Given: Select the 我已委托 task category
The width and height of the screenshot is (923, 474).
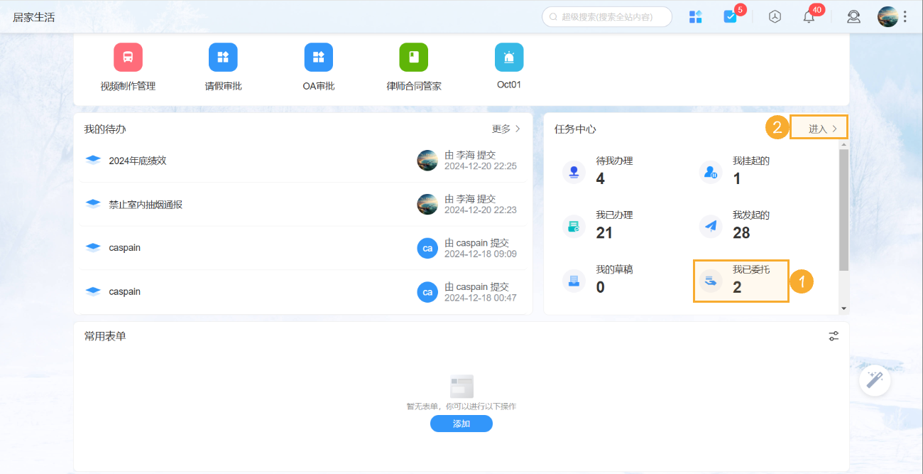Looking at the screenshot, I should pos(741,280).
